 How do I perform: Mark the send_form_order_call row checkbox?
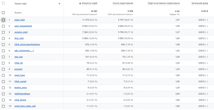coord(3,106)
